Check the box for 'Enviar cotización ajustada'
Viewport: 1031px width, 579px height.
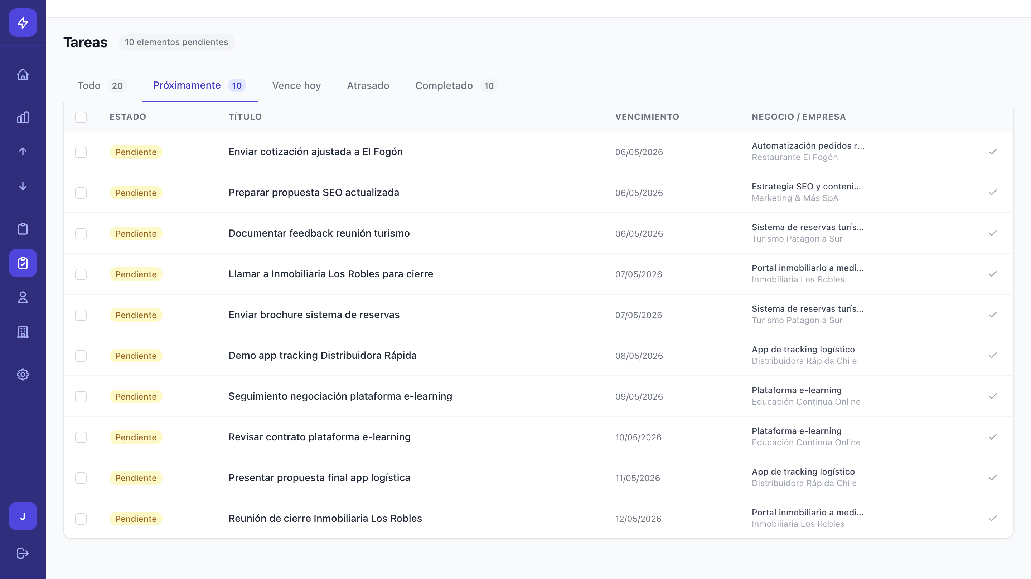(81, 152)
